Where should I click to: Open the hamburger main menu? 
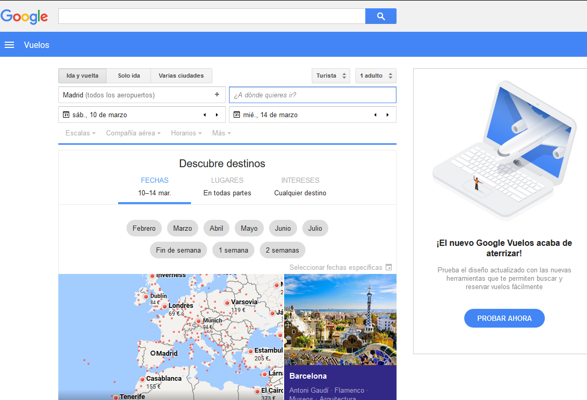9,45
